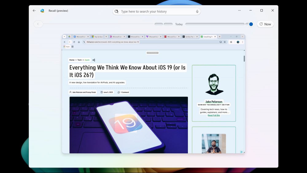Click the 'A new design, live translation' subtitle
The image size is (307, 173).
pos(97,82)
